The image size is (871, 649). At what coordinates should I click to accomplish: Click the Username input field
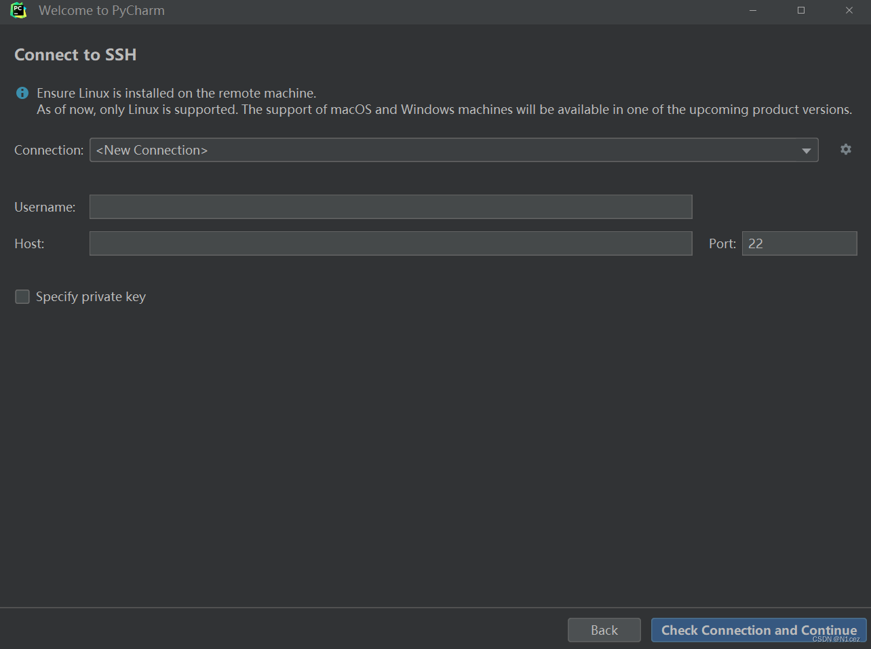pyautogui.click(x=390, y=207)
